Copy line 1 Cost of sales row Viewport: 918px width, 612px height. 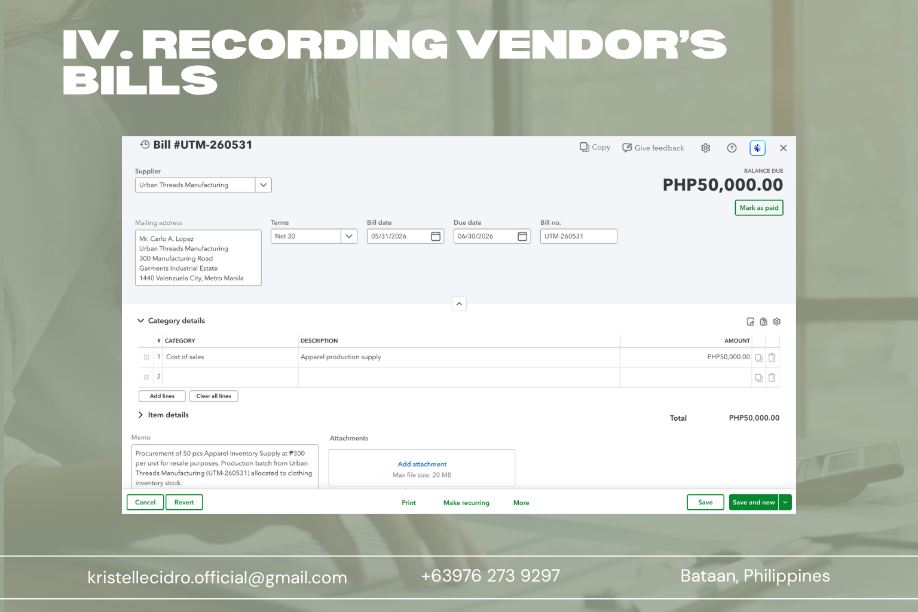point(758,357)
